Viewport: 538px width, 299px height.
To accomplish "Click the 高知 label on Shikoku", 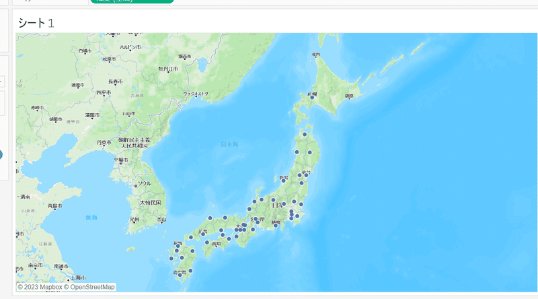I will pyautogui.click(x=216, y=244).
